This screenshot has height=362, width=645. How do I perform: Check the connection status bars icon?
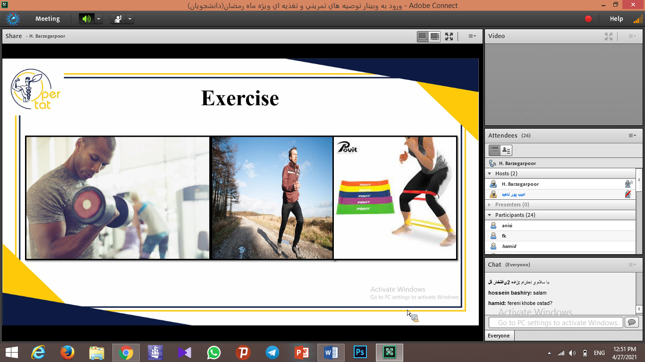coord(637,19)
